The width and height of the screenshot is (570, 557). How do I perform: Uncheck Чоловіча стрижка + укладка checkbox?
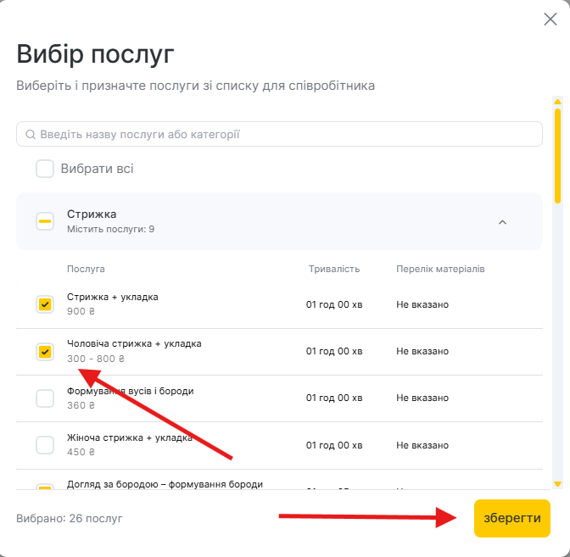click(x=45, y=351)
